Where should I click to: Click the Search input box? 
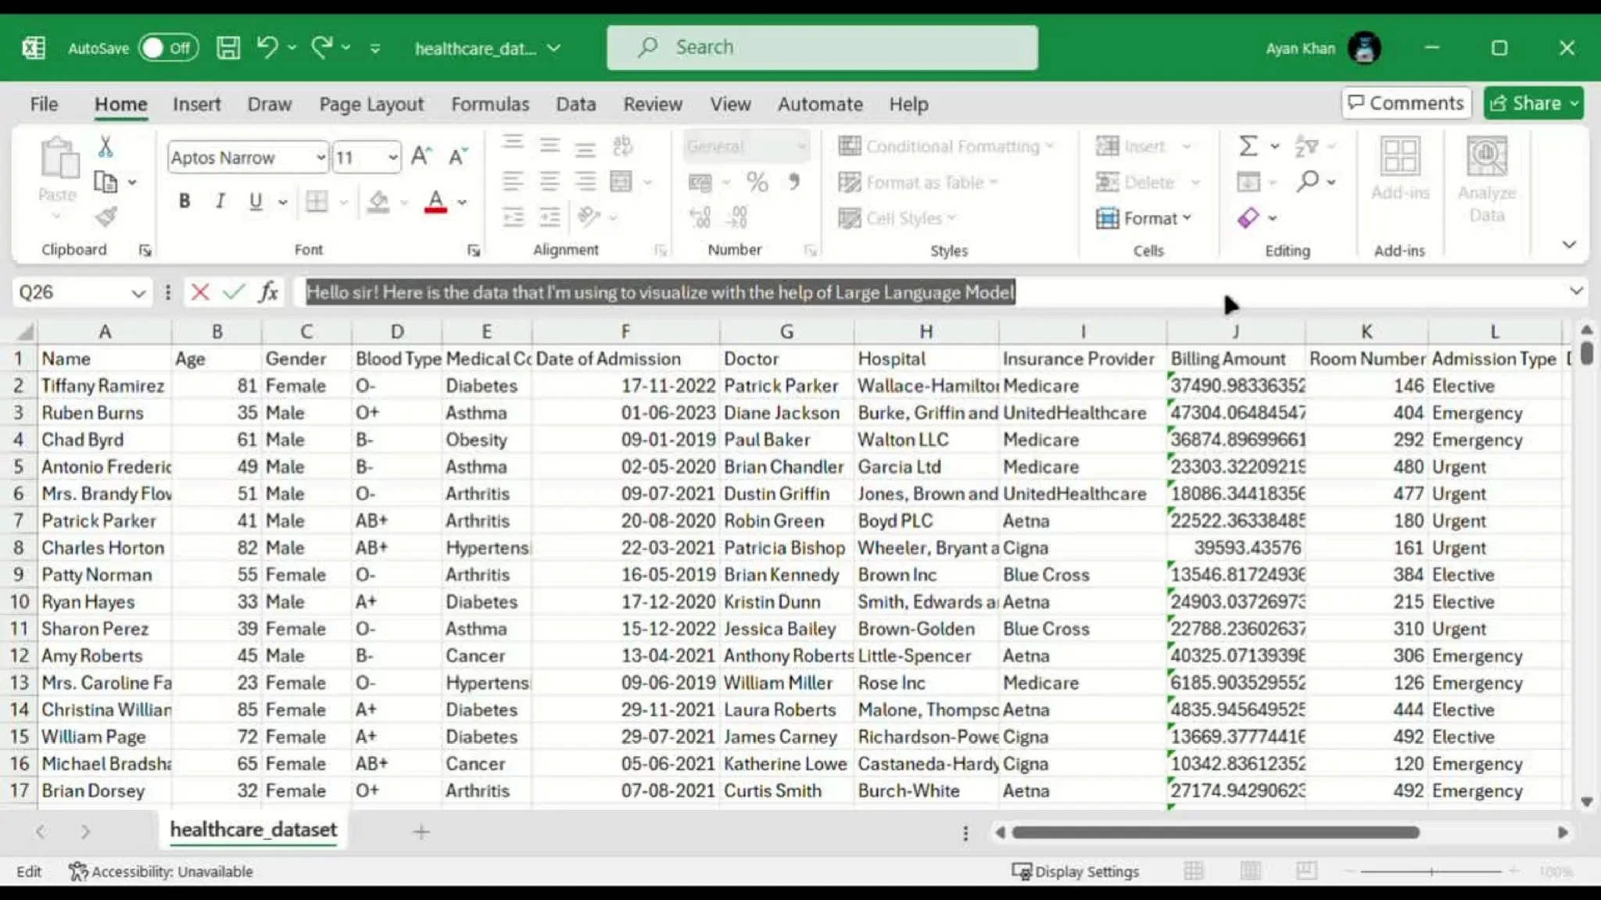coord(822,48)
